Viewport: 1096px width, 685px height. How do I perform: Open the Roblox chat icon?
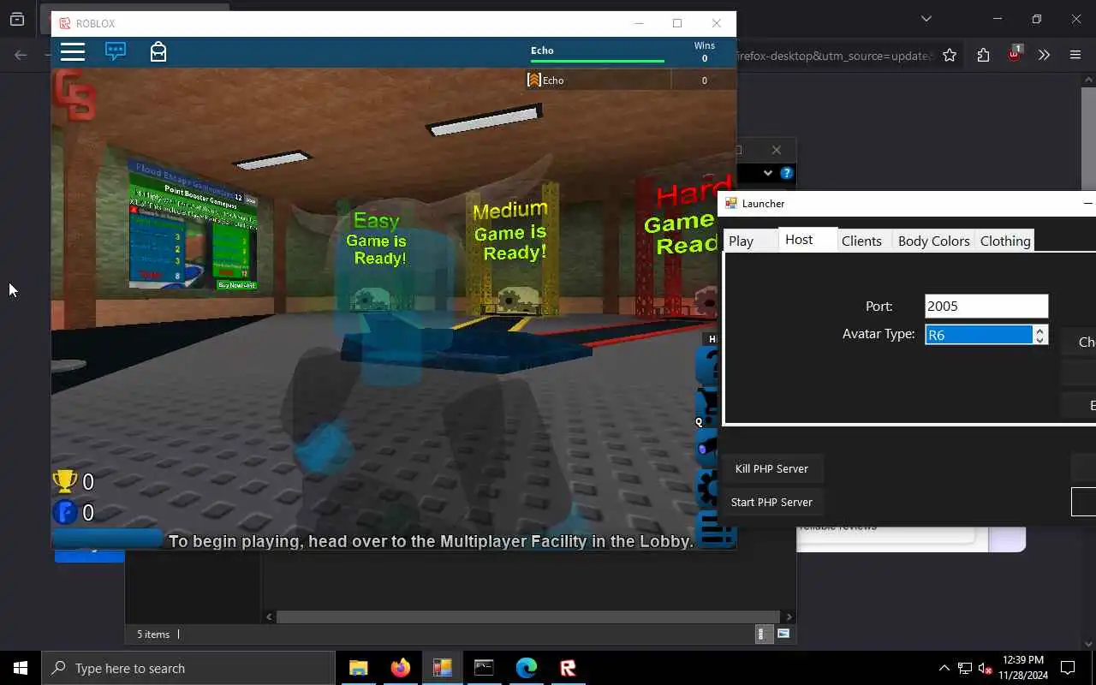point(116,51)
